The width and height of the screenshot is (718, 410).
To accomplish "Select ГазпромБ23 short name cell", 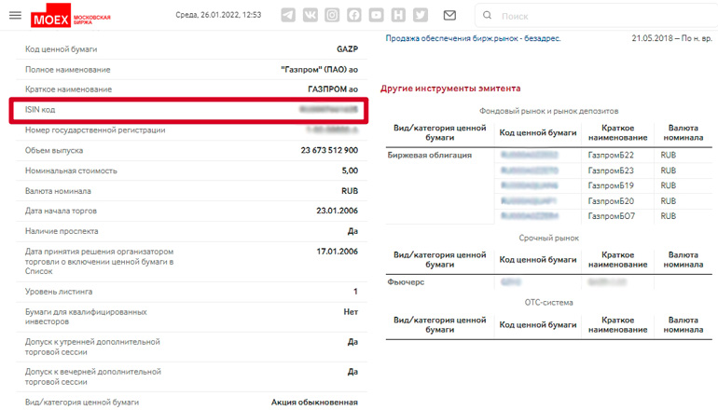I will (611, 171).
